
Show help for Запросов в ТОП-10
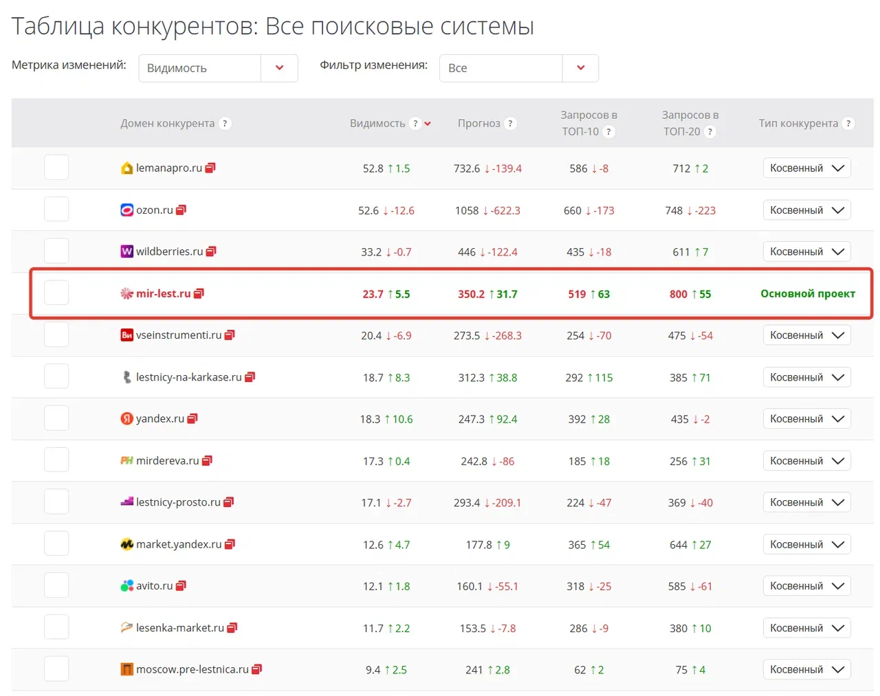(x=608, y=132)
